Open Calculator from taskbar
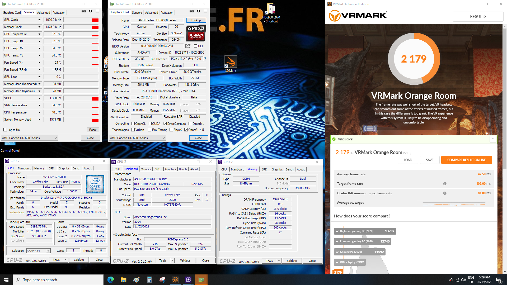 149,280
